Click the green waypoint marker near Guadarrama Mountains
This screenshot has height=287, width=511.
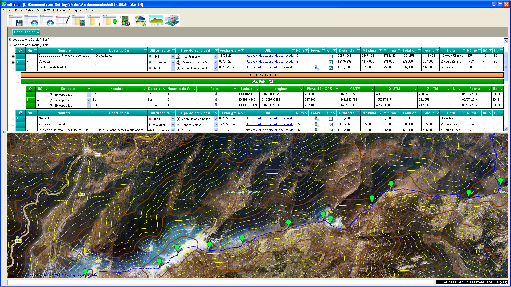(288, 223)
